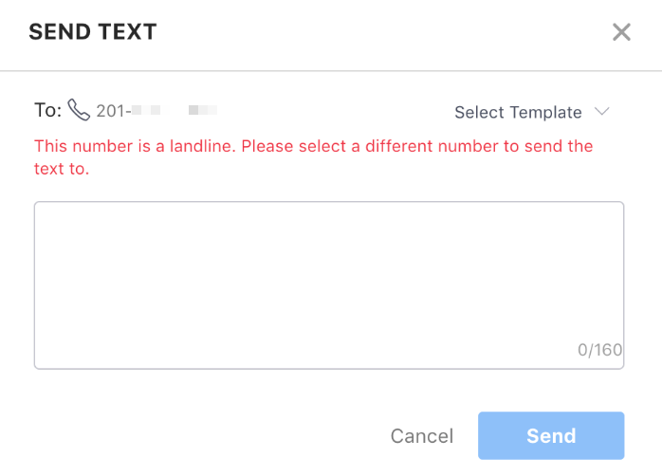Expand the Select Template chevron arrow
Screen dimensions: 662x476
coord(601,112)
